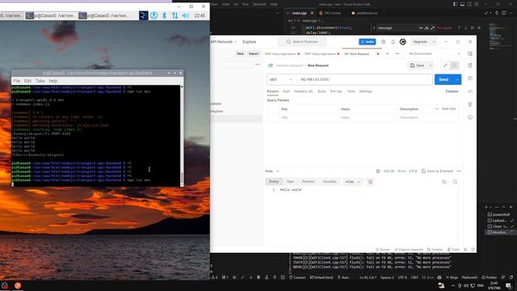Open the Search Postman box
Image resolution: width=517 pixels, height=291 pixels.
pos(302,42)
